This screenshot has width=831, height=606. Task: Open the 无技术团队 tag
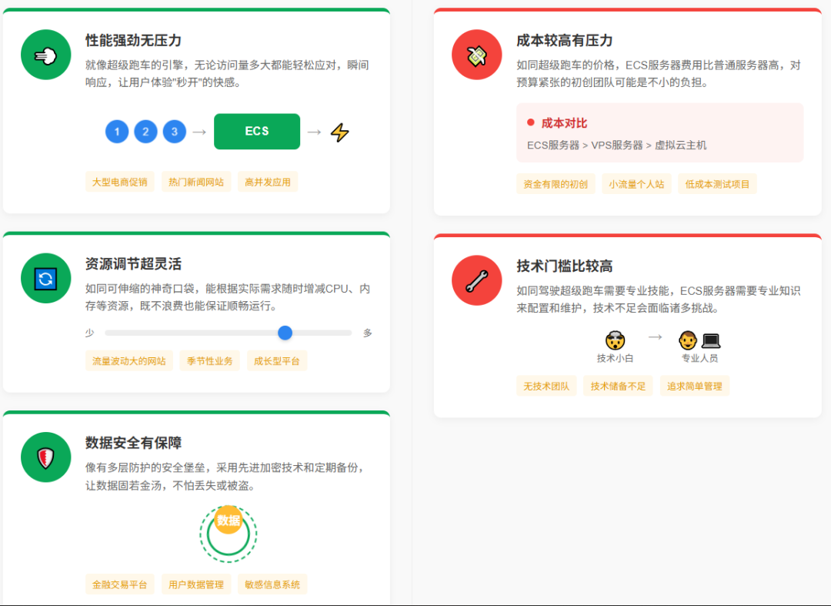(546, 386)
